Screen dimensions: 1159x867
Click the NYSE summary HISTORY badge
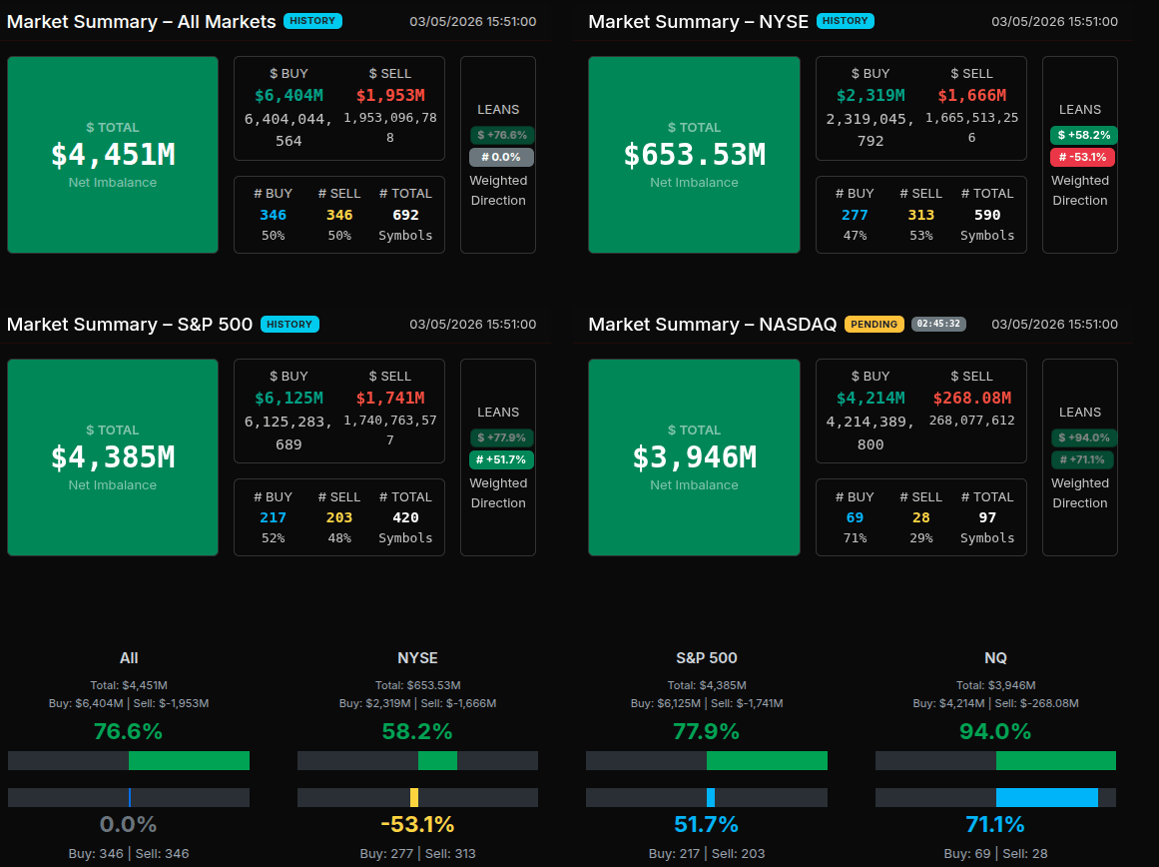coord(845,21)
